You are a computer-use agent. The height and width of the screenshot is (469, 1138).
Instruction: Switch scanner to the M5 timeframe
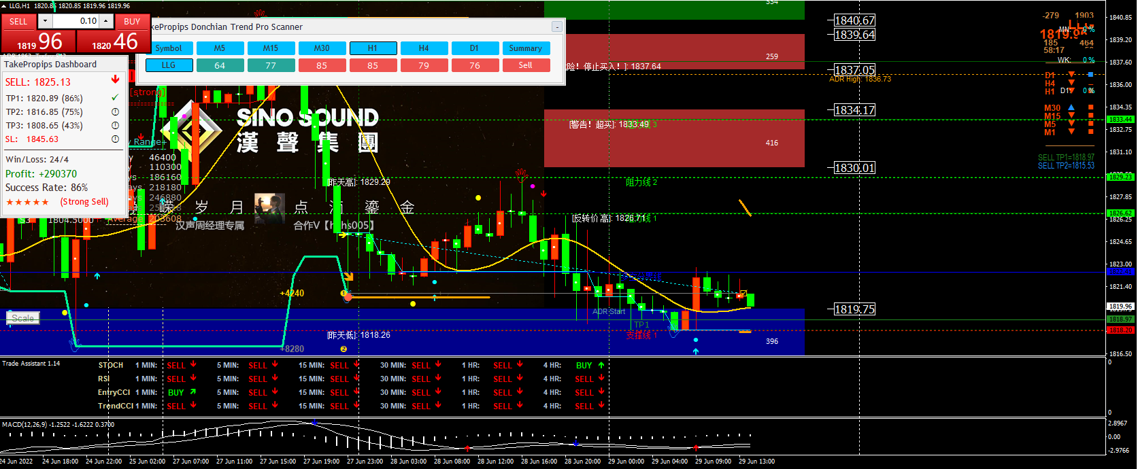[x=220, y=48]
